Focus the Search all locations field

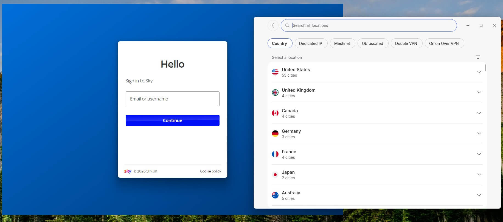pos(369,25)
